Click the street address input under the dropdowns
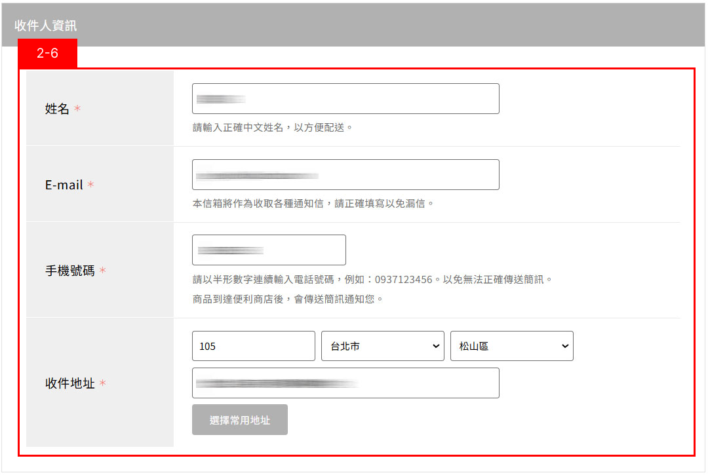 [x=345, y=383]
